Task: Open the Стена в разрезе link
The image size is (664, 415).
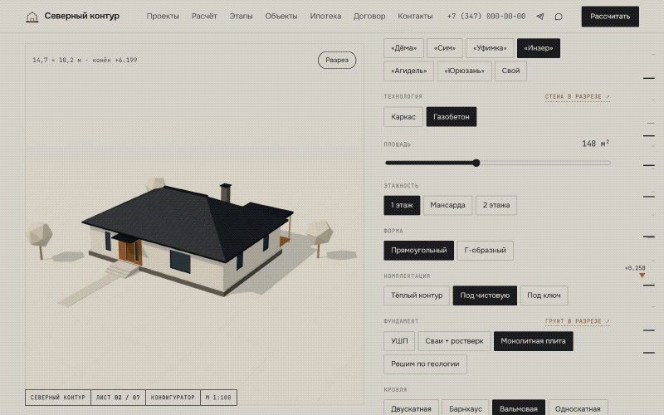Action: 577,96
